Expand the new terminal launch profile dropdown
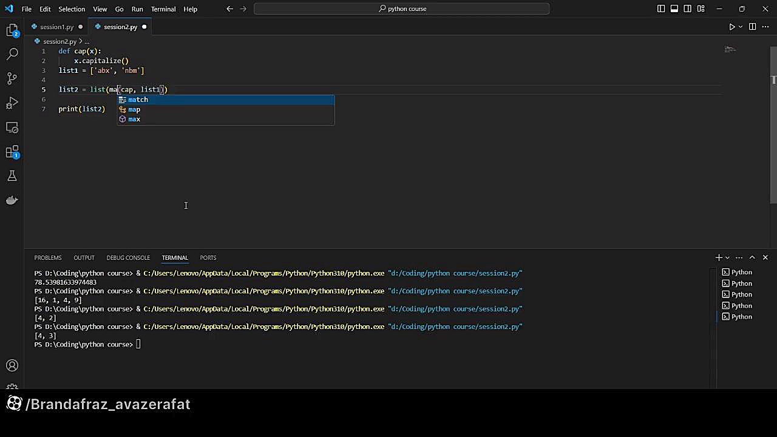Viewport: 777px width, 437px height. (x=727, y=257)
